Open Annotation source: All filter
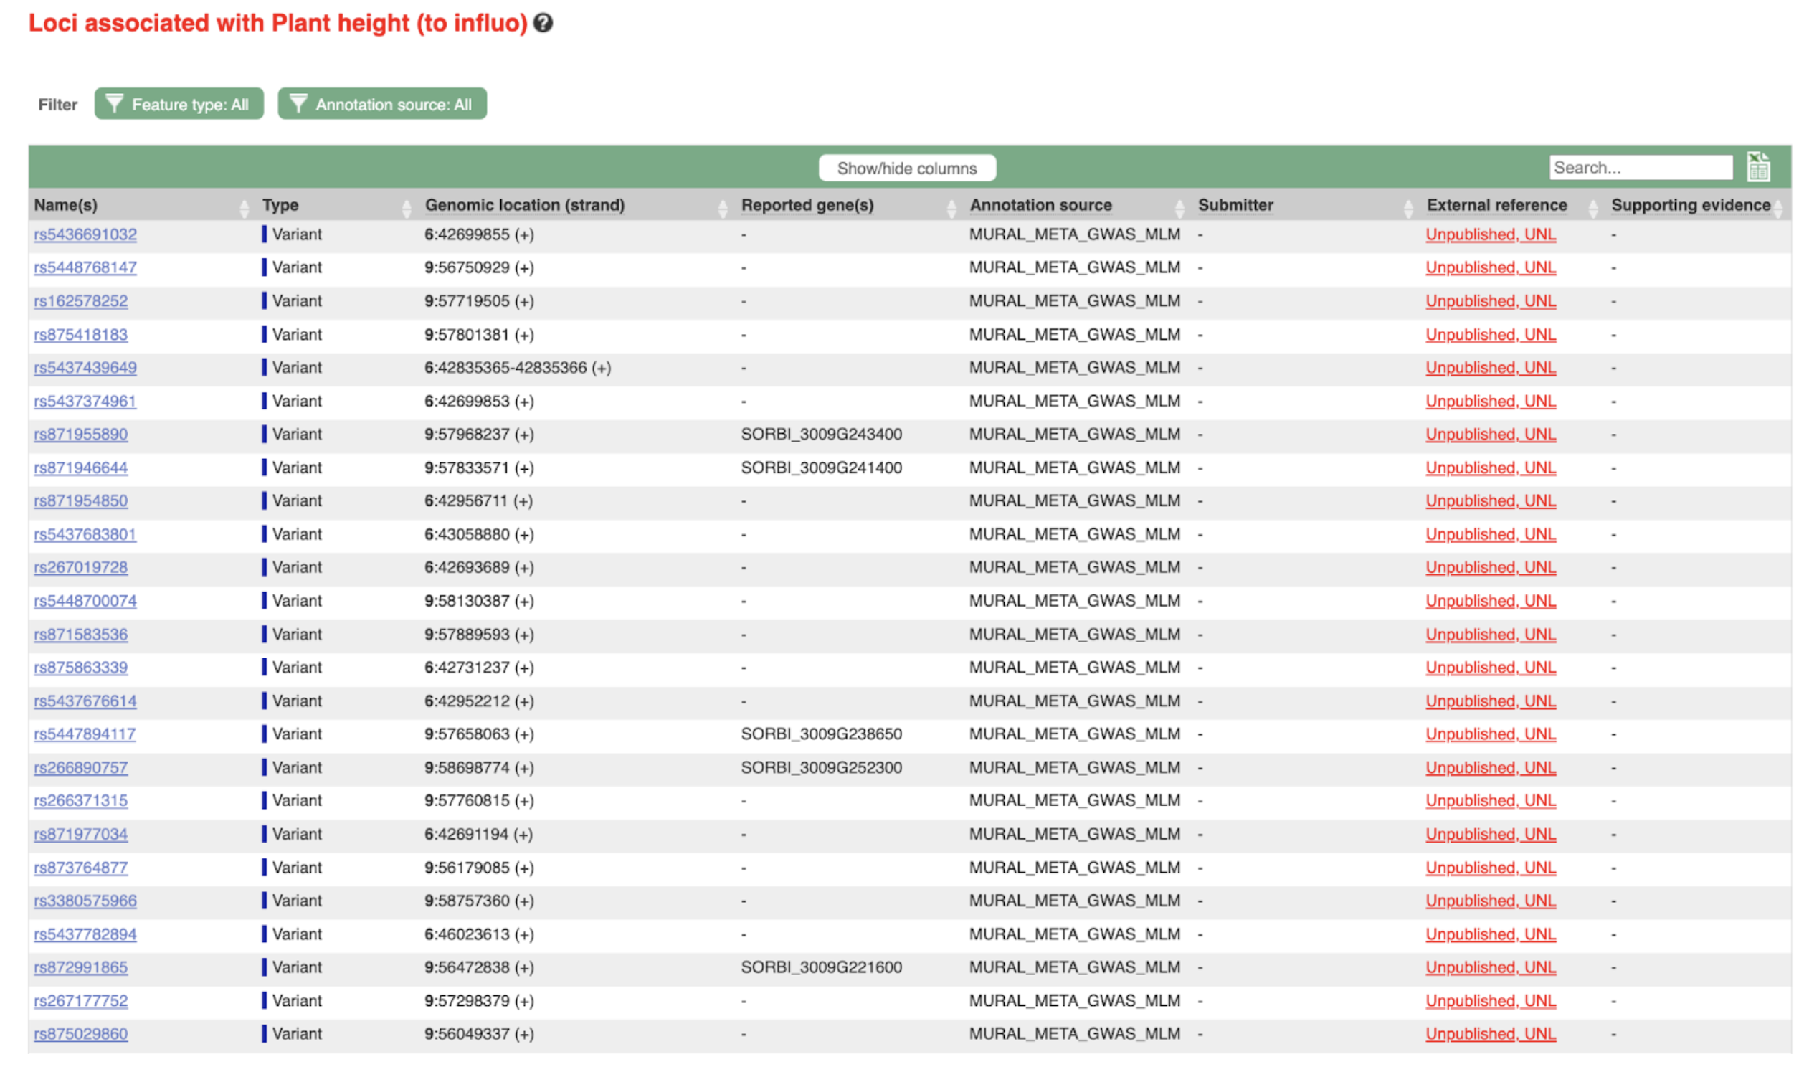Image resolution: width=1804 pixels, height=1077 pixels. (382, 104)
